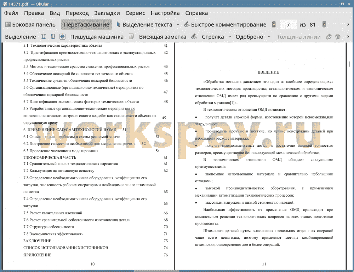Toggle the Боковая панель sidebar button

[30, 25]
